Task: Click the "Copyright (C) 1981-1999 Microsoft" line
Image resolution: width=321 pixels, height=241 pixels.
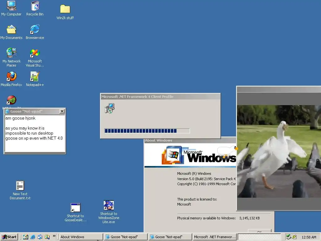Action: (x=207, y=184)
